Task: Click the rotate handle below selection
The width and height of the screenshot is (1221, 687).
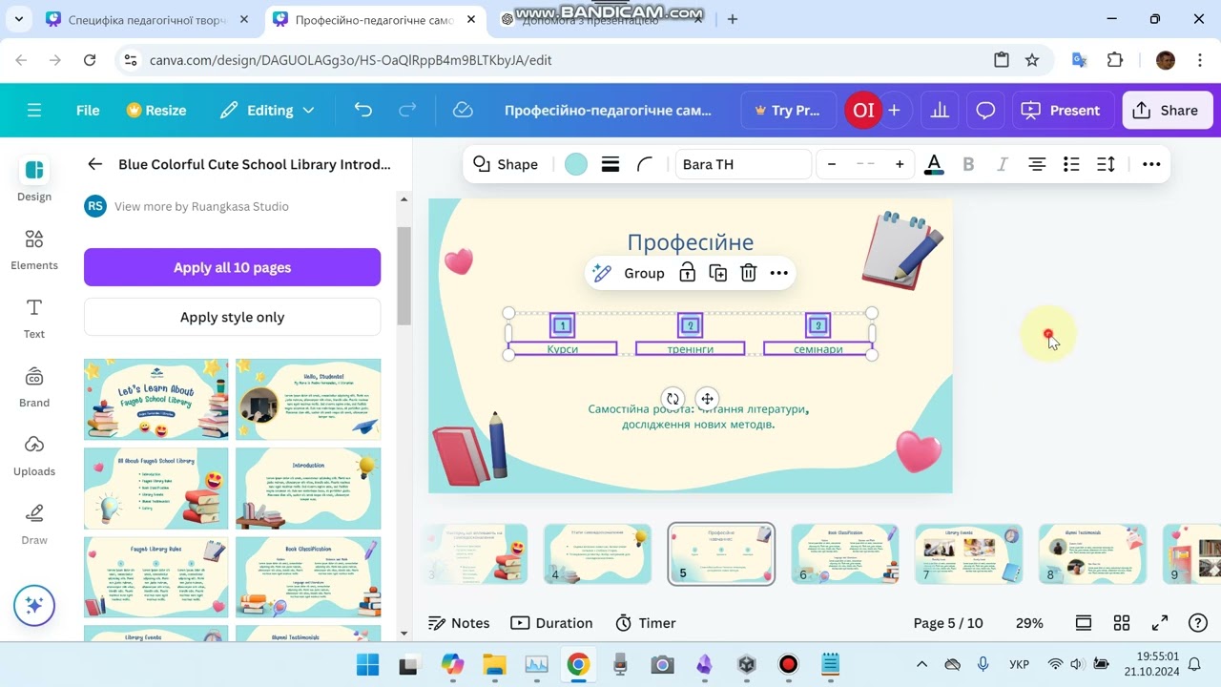Action: 673,399
